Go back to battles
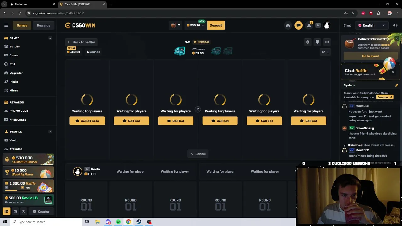Screen dimensions: 402x226 point(81,42)
